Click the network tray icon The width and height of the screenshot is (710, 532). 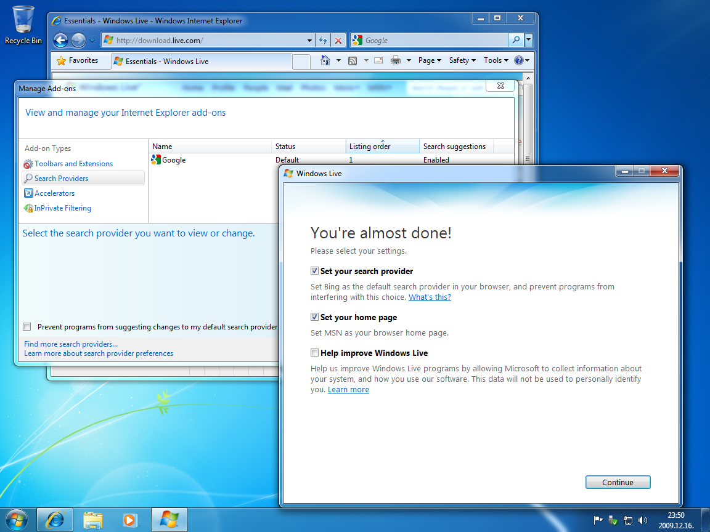pyautogui.click(x=627, y=520)
